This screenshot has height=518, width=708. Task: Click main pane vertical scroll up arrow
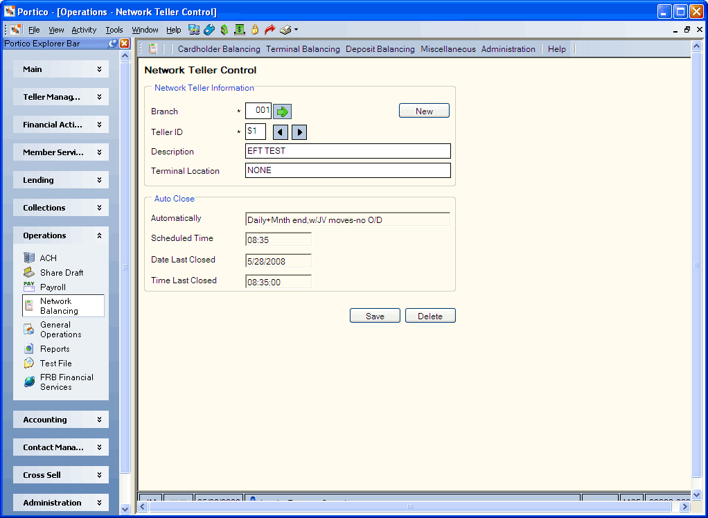696,46
